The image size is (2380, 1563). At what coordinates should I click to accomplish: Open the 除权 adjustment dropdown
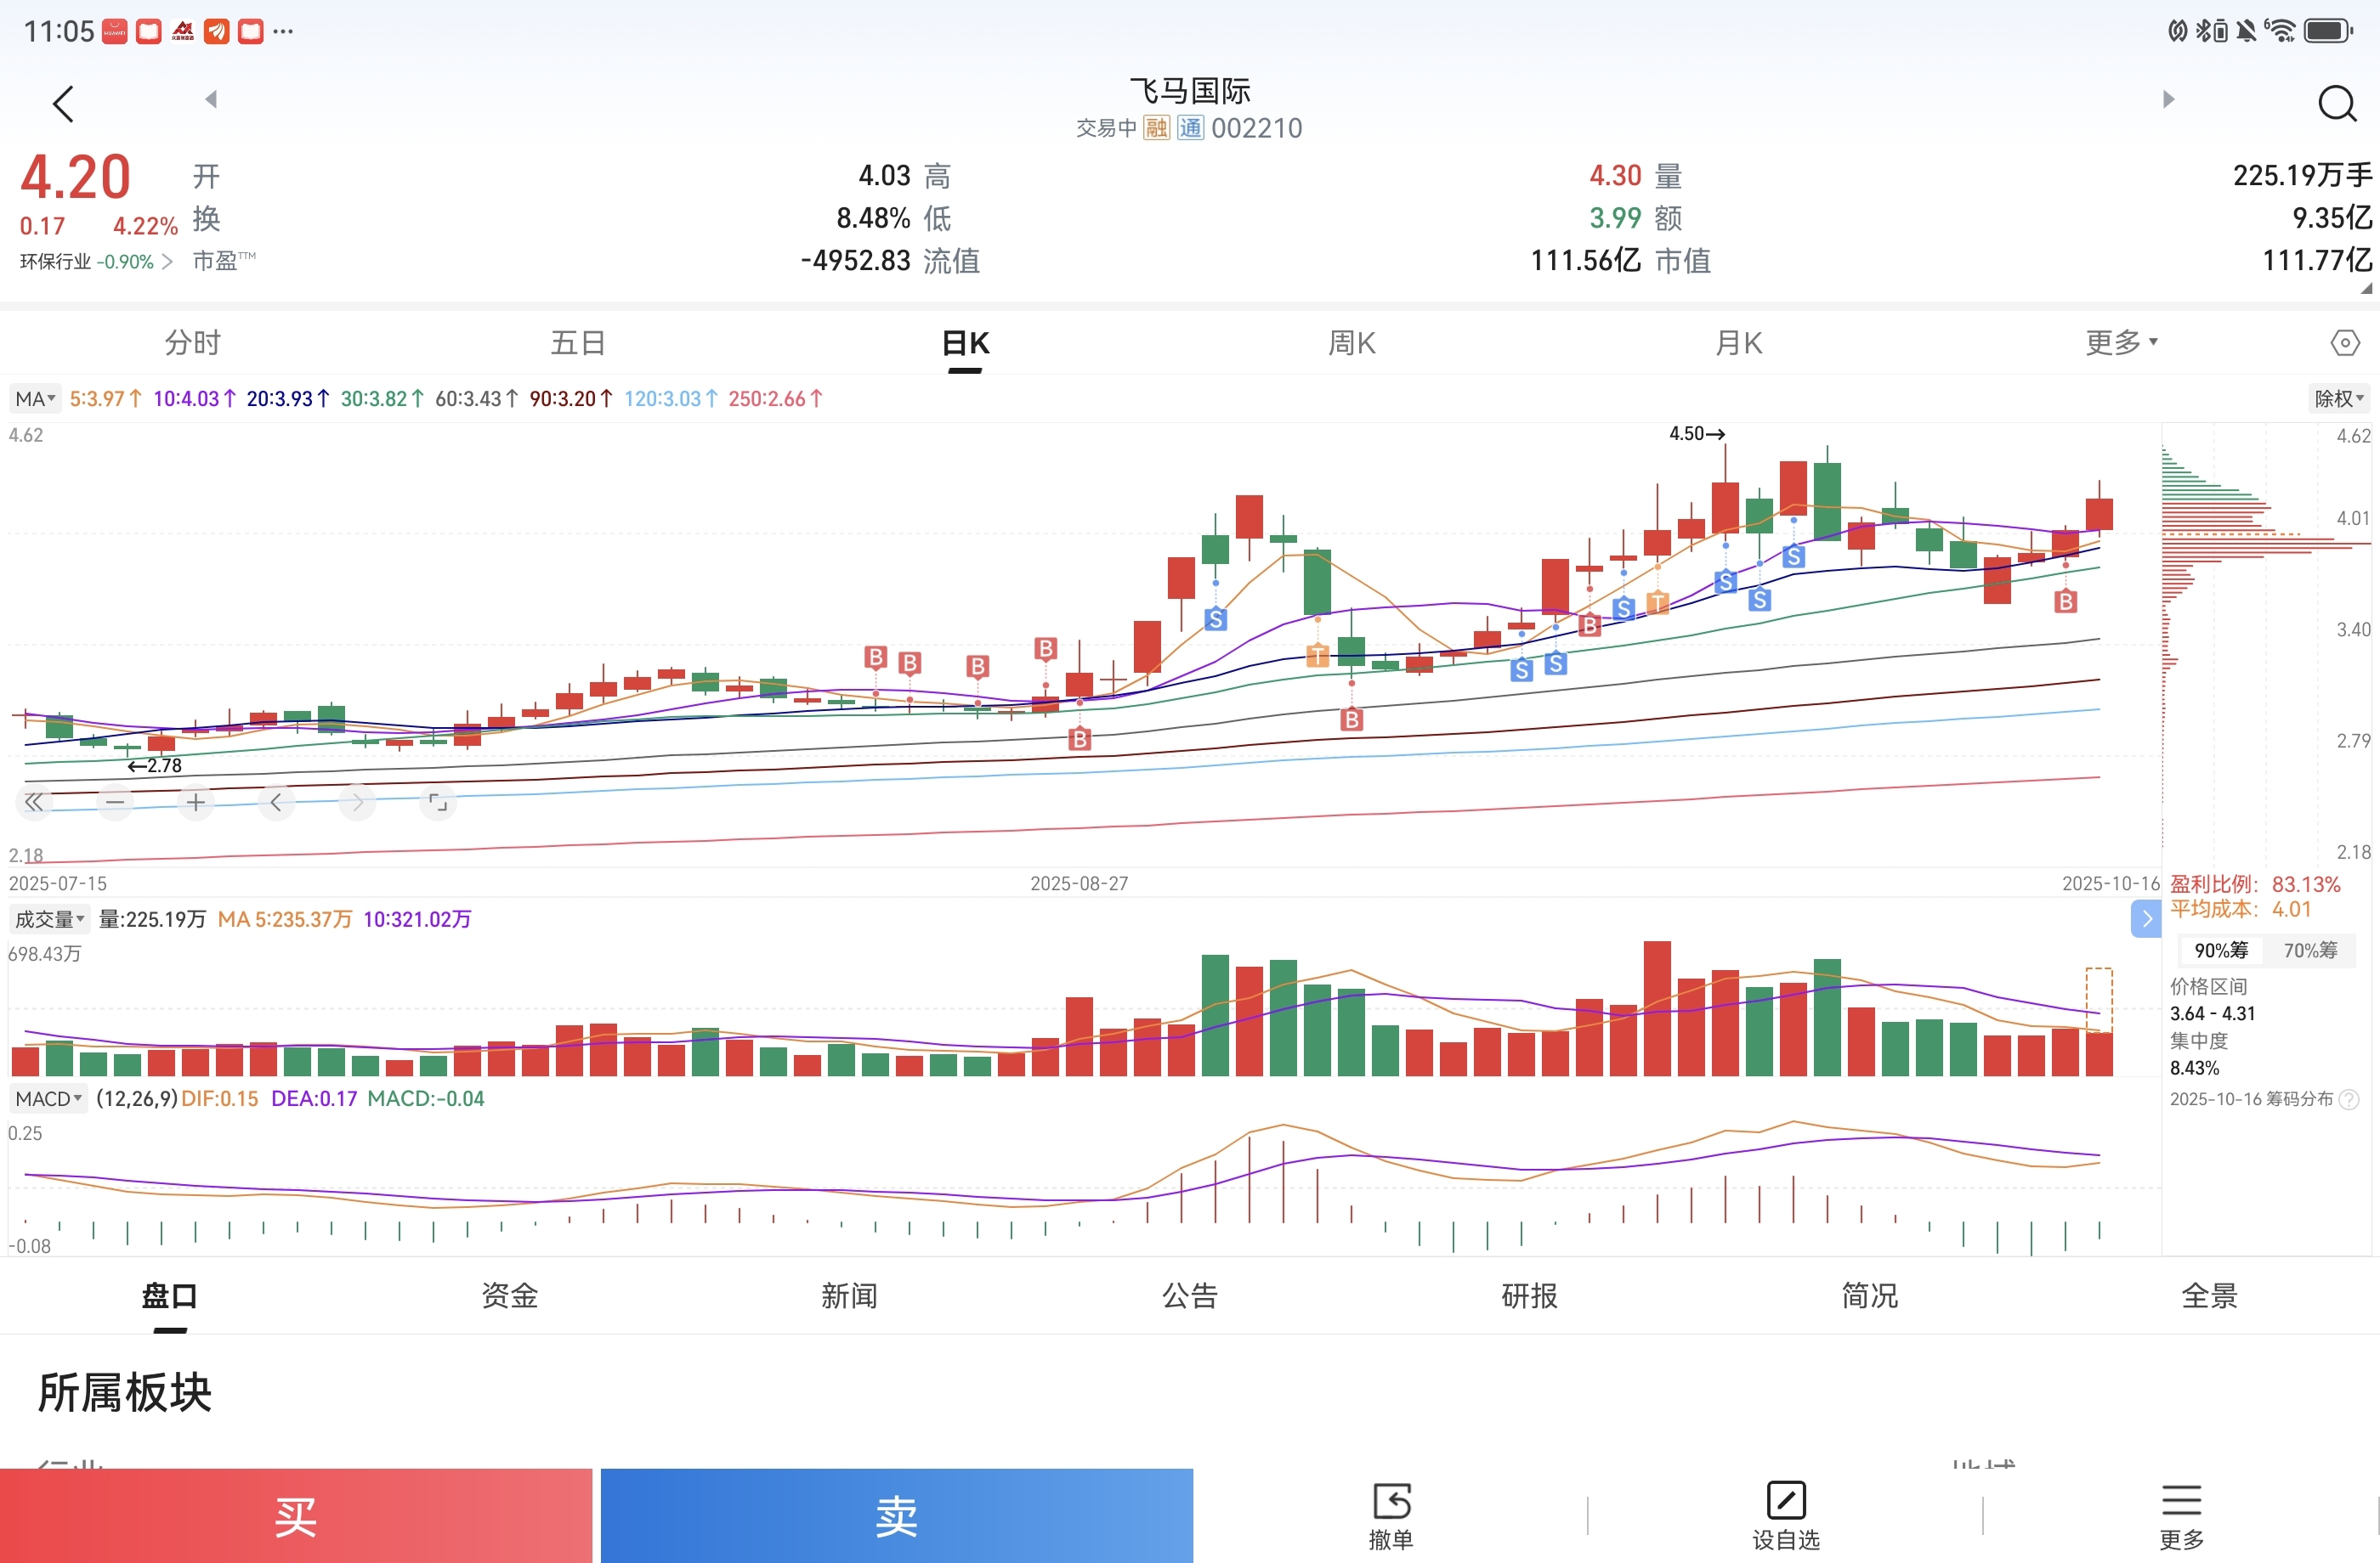2338,398
